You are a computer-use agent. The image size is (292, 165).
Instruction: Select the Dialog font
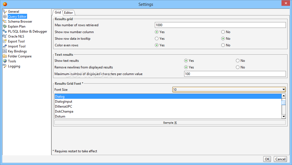pos(168,97)
